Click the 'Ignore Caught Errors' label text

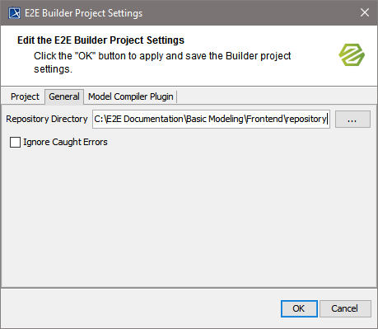tap(65, 142)
